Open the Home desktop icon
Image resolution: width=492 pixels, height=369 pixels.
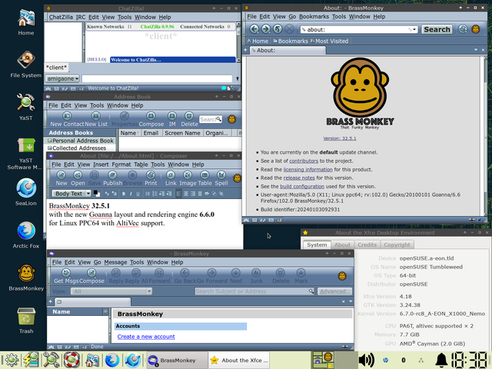click(x=25, y=22)
